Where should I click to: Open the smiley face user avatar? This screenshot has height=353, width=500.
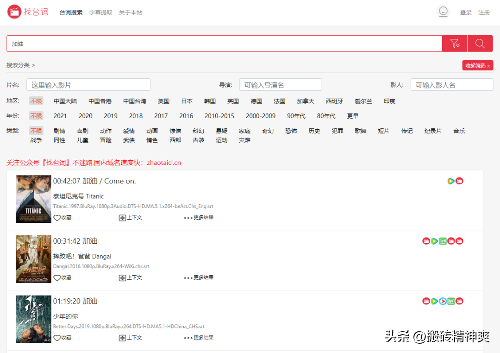(x=443, y=12)
